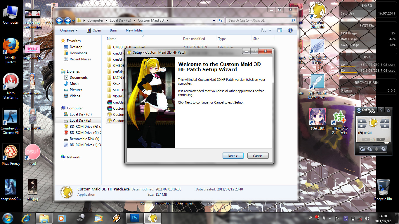Viewport: 399px width, 224px height.
Task: Click the Daemon Tools RSS feed icon
Action: tap(388, 111)
